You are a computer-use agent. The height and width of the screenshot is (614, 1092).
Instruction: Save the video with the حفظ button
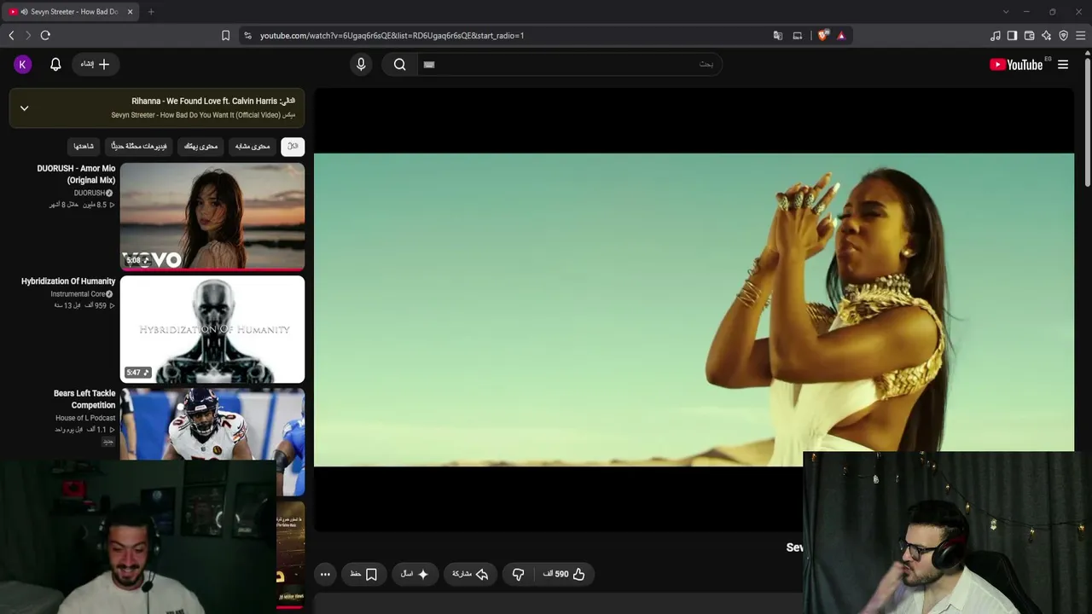click(x=364, y=574)
